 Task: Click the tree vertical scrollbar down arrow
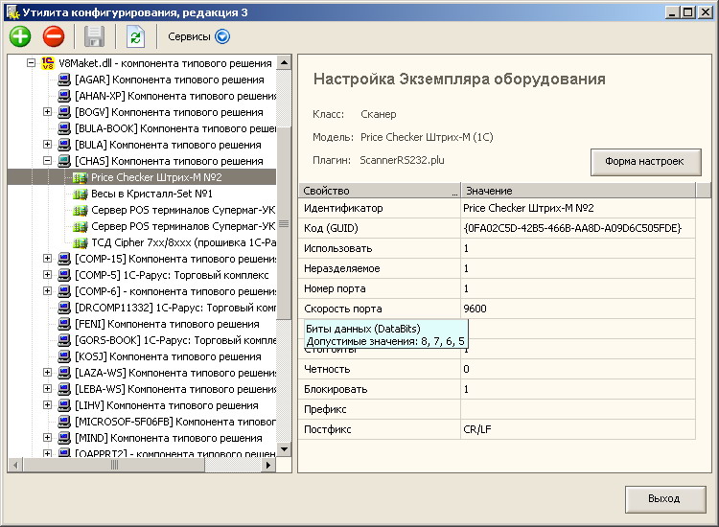[284, 449]
